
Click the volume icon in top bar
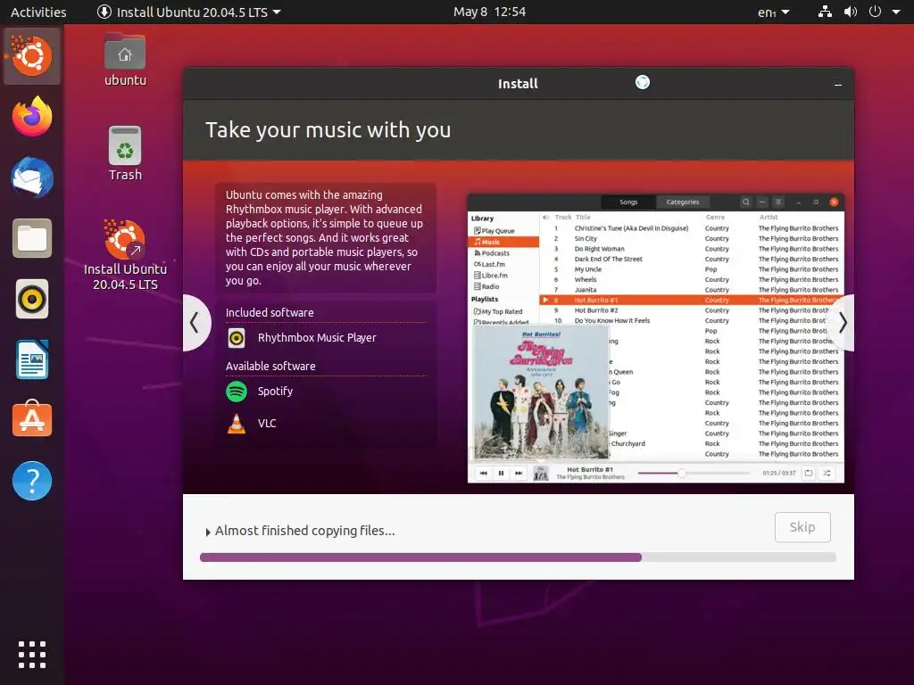coord(851,12)
